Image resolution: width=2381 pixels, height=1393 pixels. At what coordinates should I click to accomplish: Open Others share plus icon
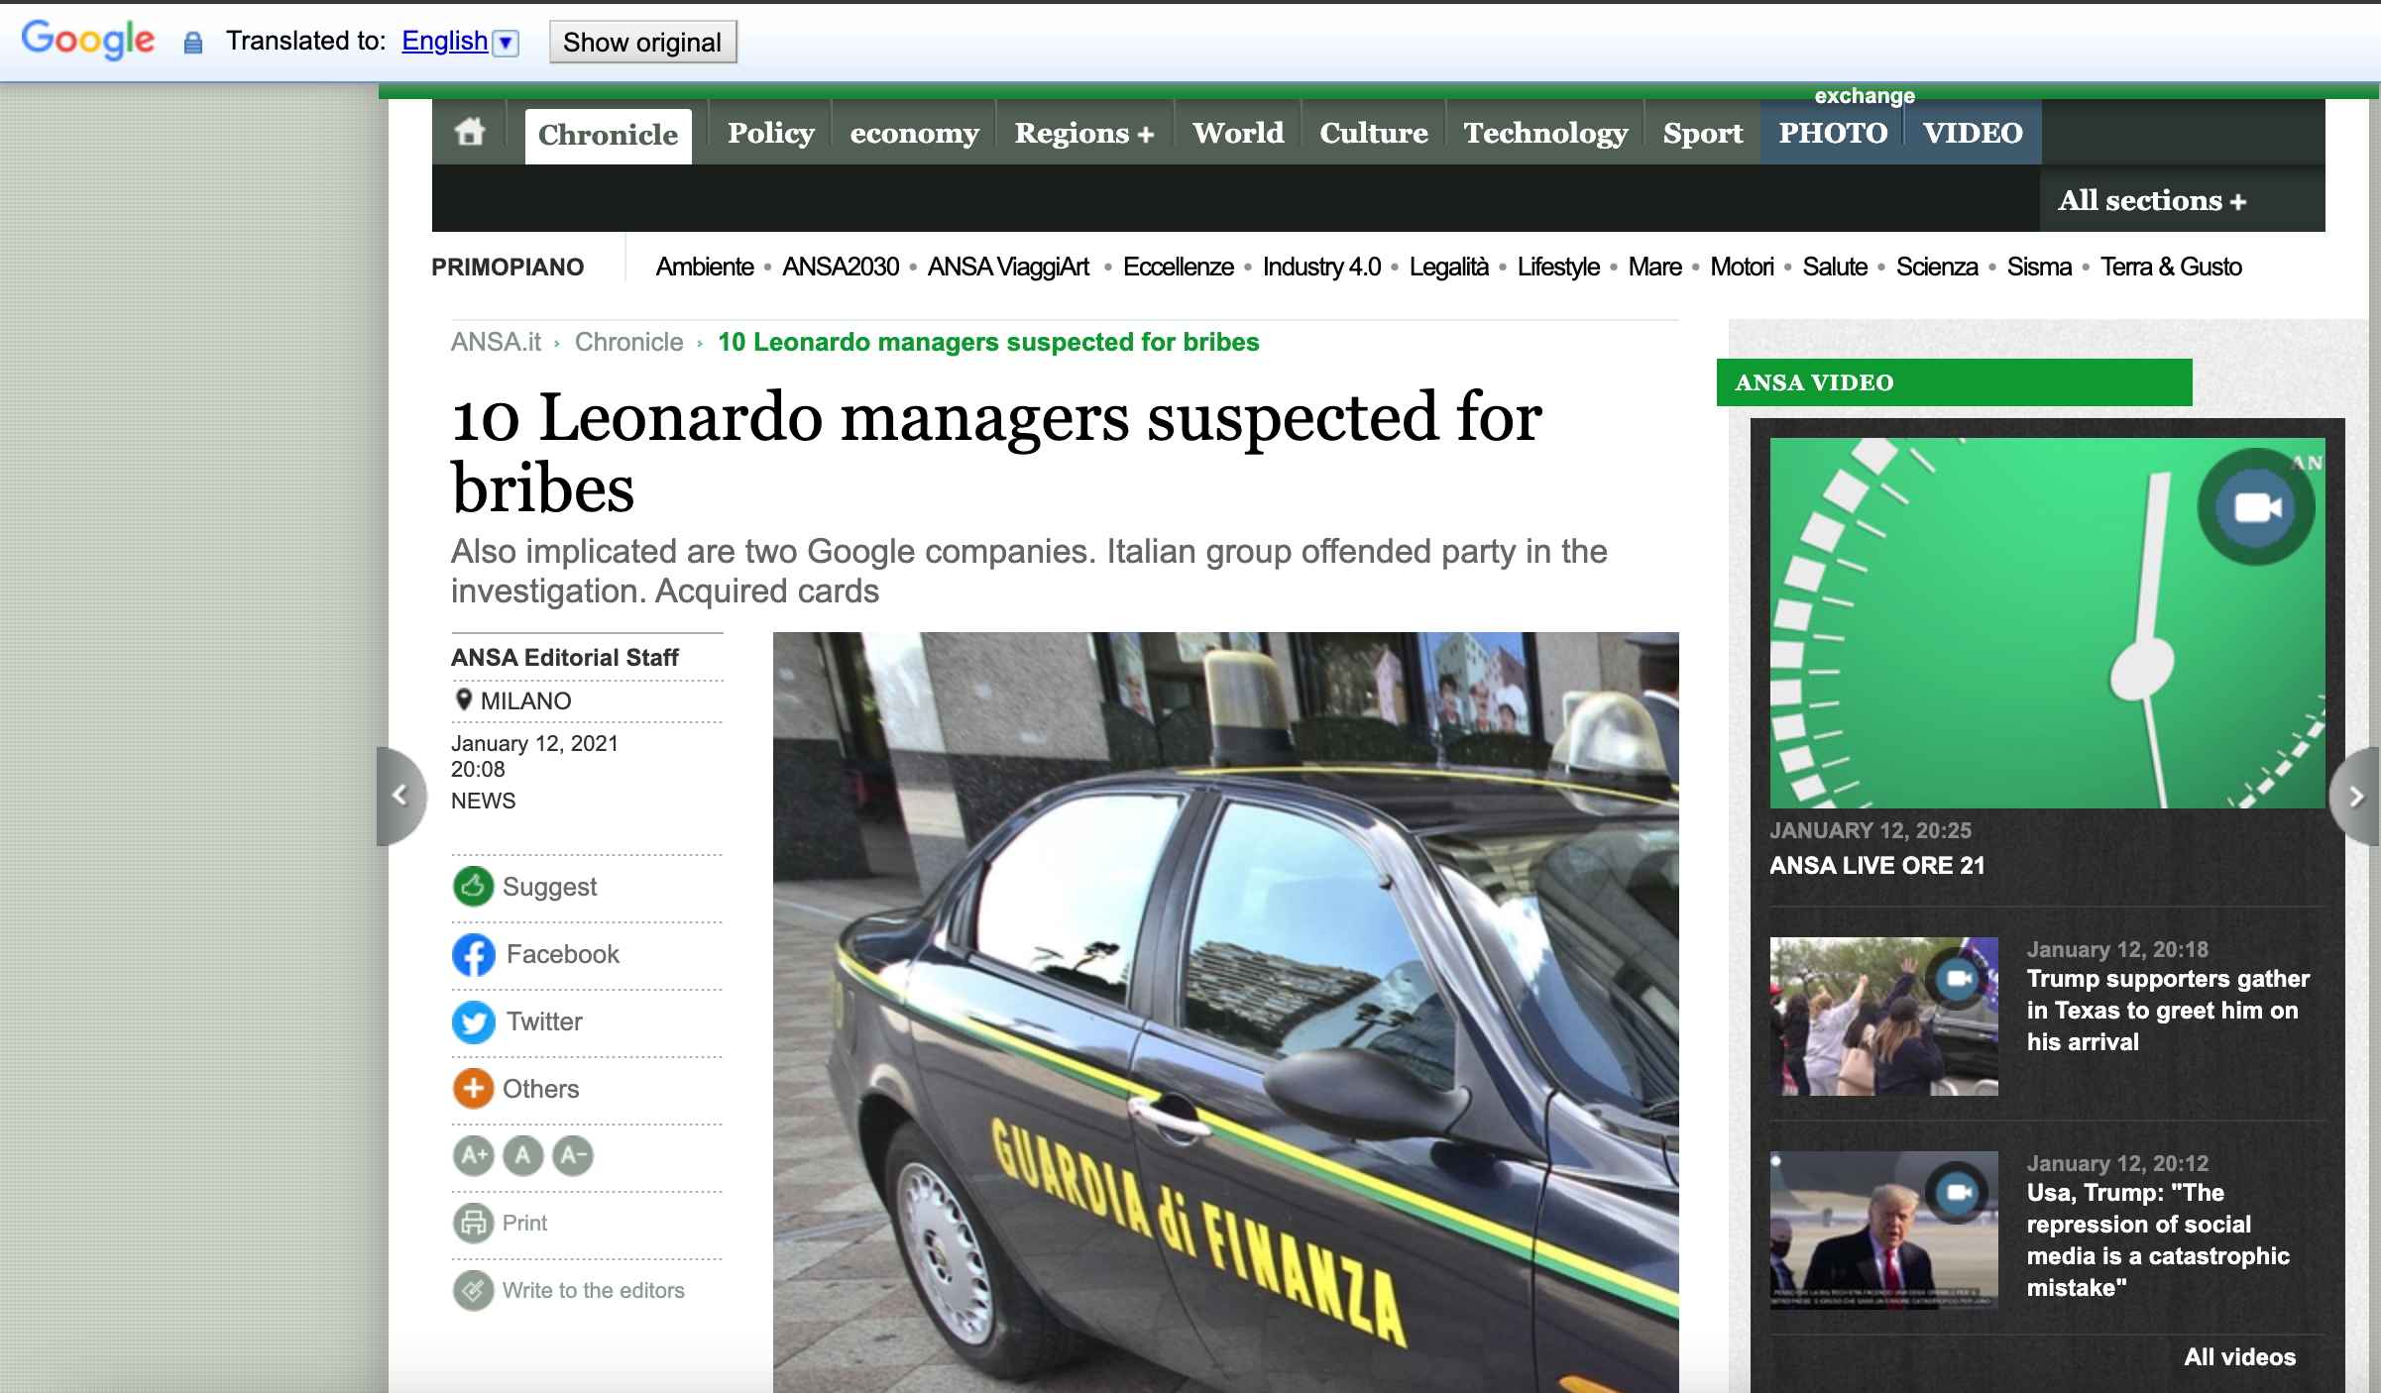(x=474, y=1089)
